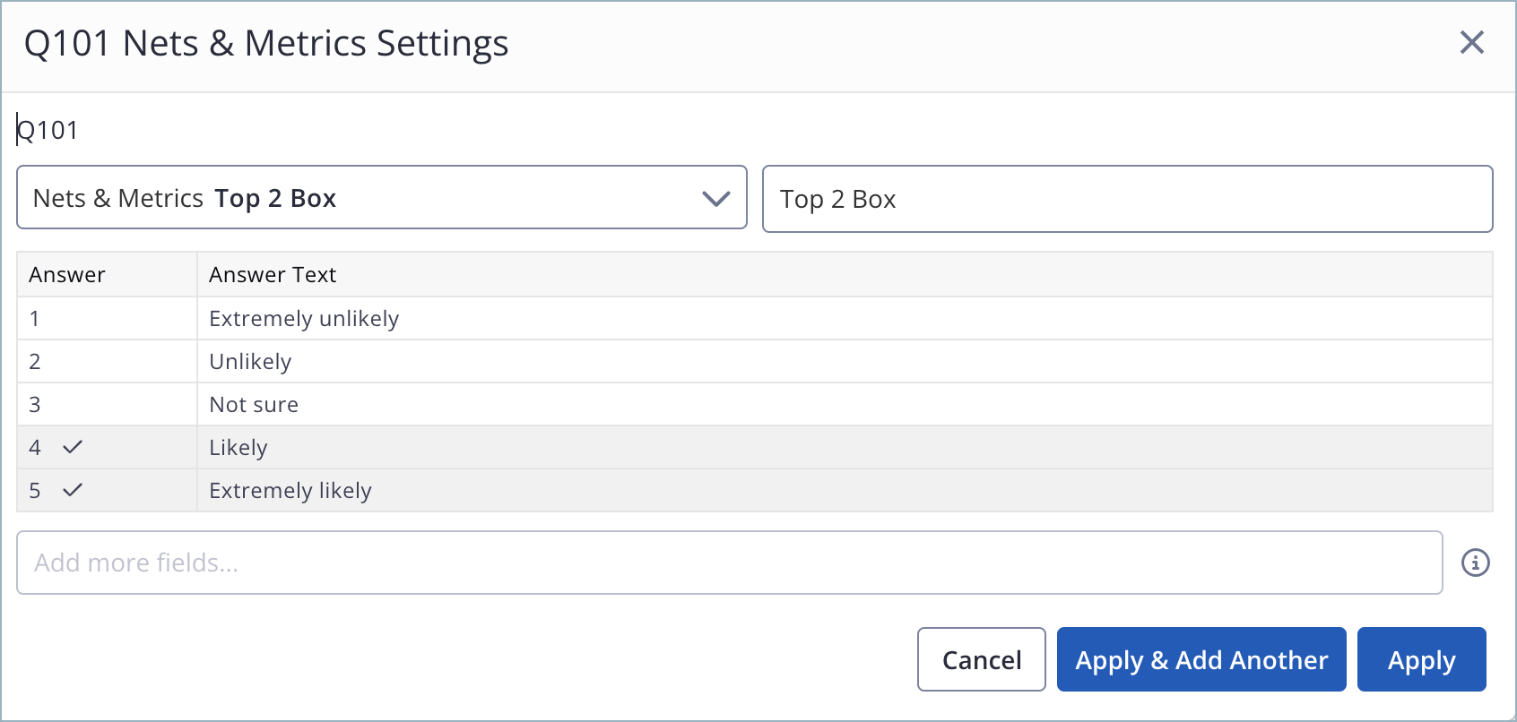Click the Answer Text column header
This screenshot has width=1517, height=722.
click(x=273, y=275)
